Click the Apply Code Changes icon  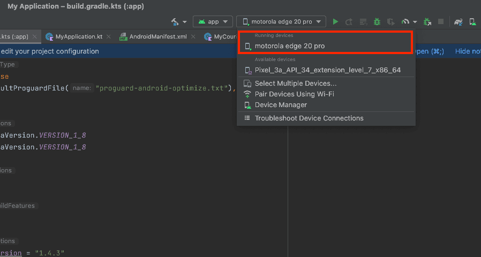pyautogui.click(x=363, y=22)
